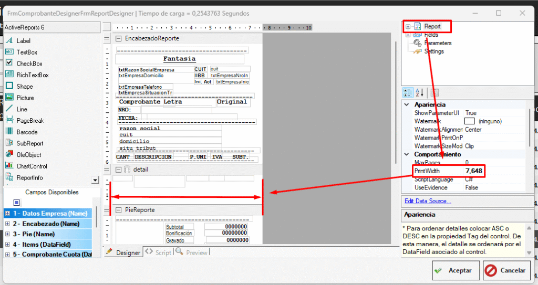
Task: Collapse the EncabezadoReporte section
Action: pyautogui.click(x=118, y=38)
